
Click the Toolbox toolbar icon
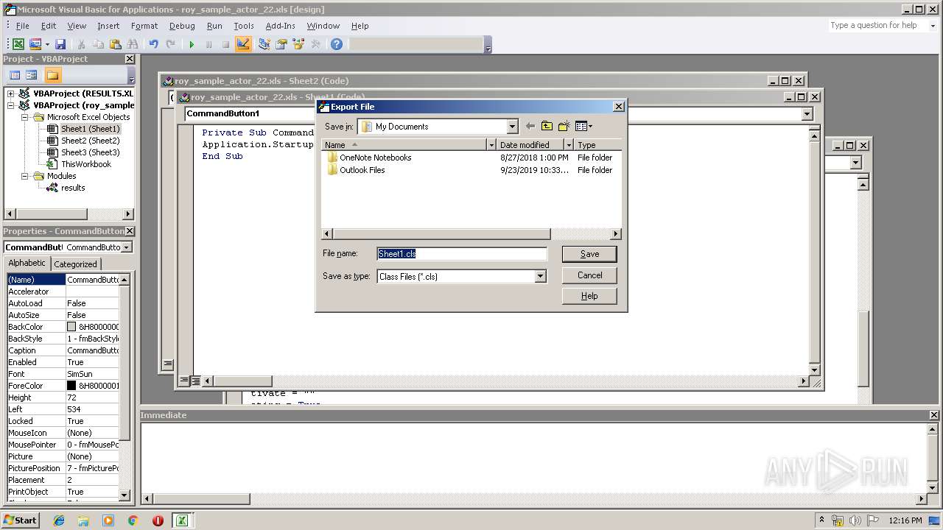pyautogui.click(x=316, y=44)
